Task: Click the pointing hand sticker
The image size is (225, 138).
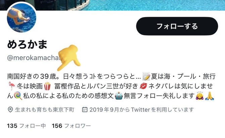Action: pos(69,58)
